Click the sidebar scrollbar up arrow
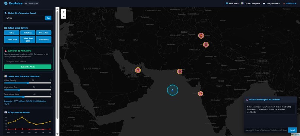 pyautogui.click(x=57, y=9)
